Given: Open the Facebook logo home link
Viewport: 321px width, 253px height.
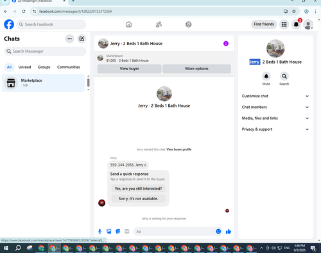Looking at the screenshot, I should tap(9, 24).
